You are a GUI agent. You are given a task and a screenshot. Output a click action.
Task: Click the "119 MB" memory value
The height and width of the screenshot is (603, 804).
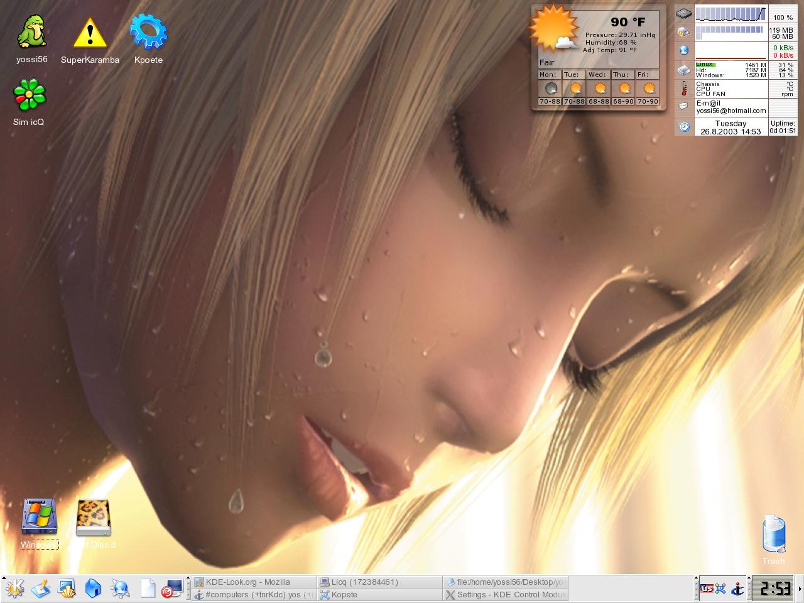(x=781, y=30)
